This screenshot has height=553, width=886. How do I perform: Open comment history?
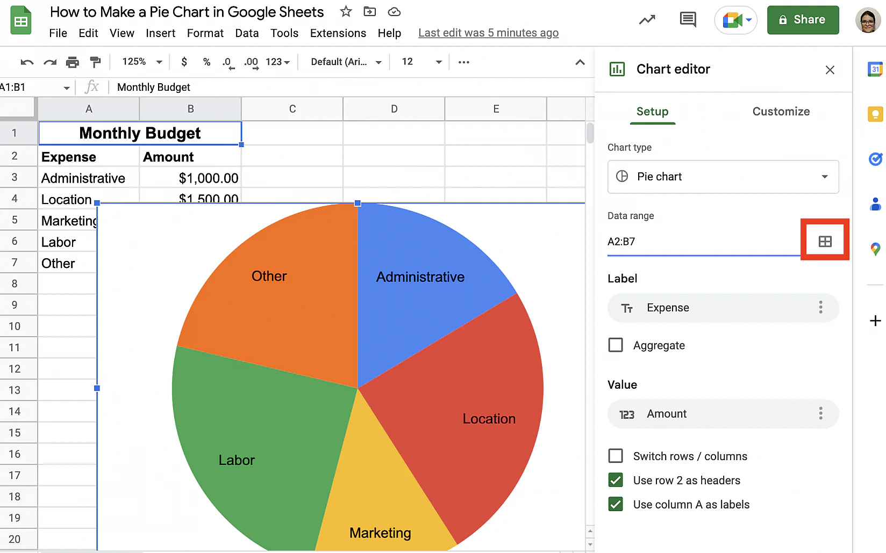click(688, 19)
